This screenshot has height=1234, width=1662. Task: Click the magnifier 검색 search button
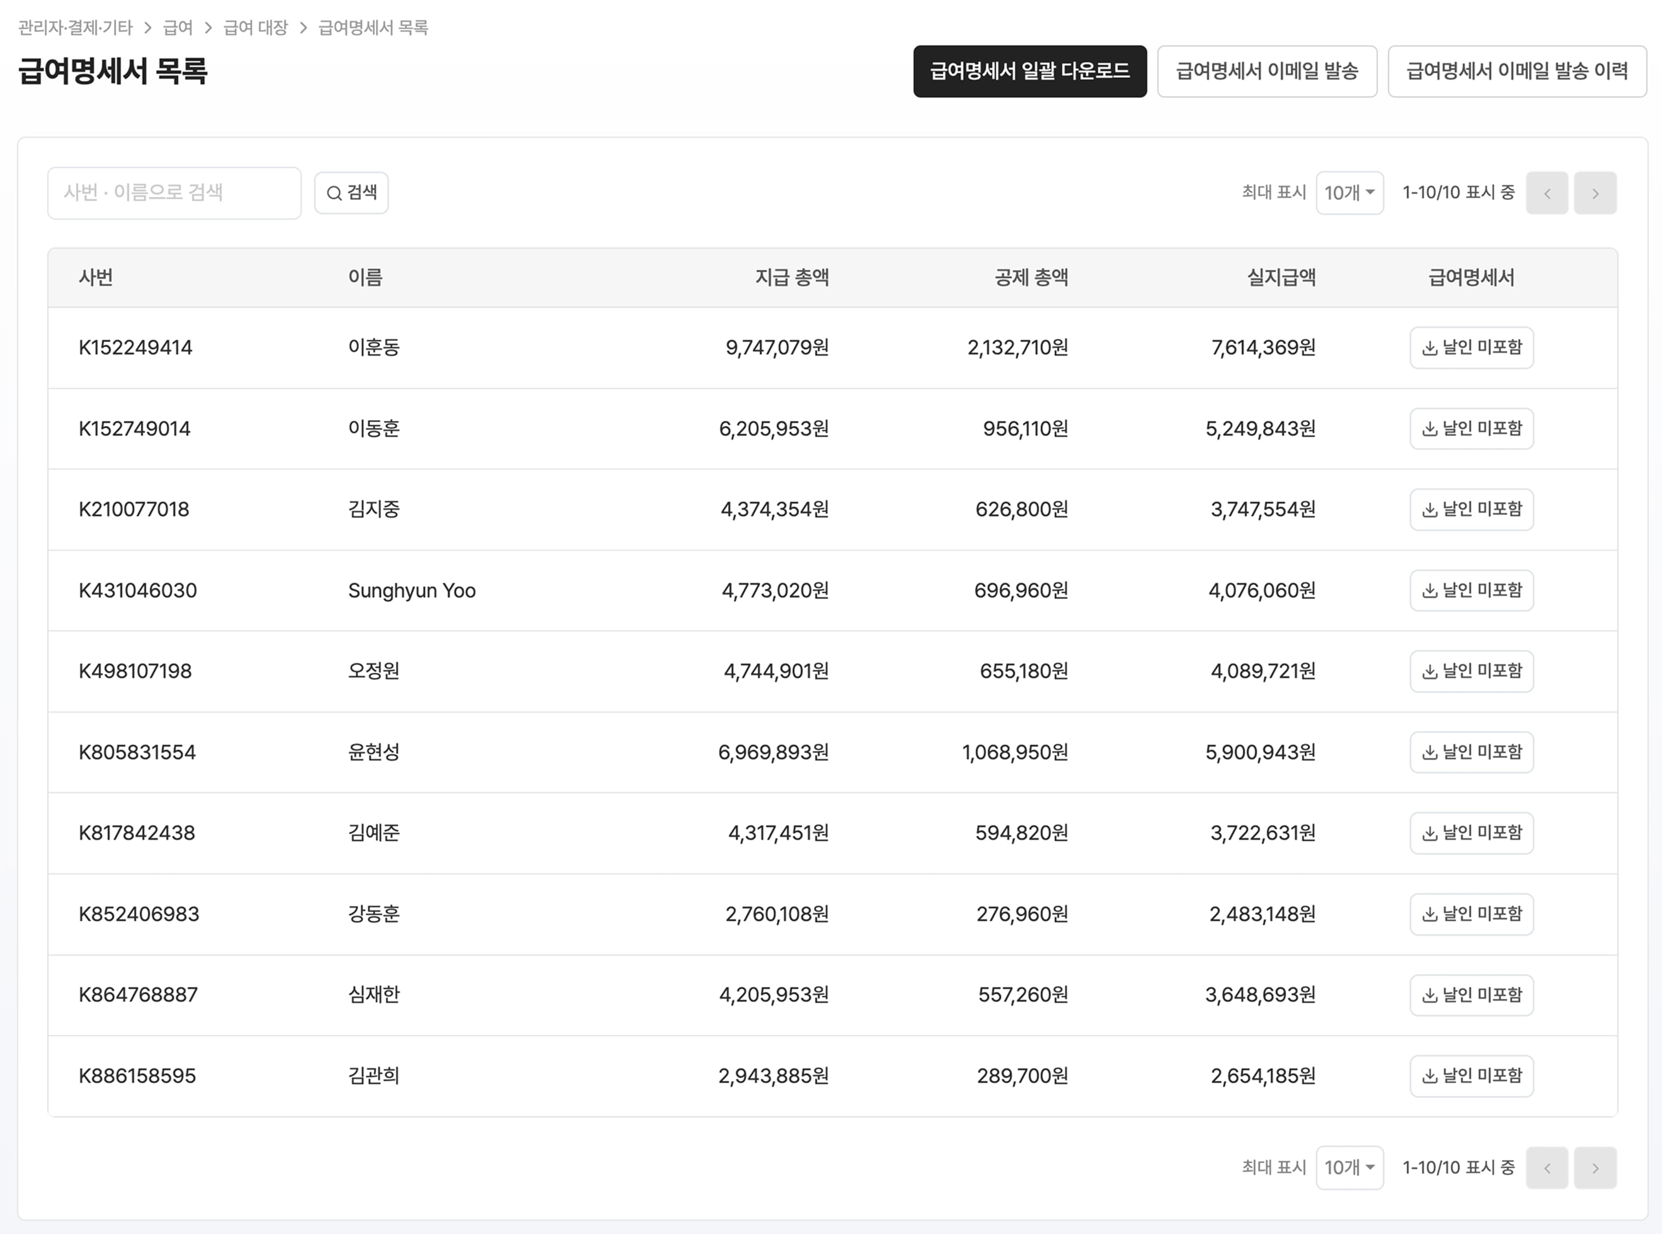[x=351, y=193]
